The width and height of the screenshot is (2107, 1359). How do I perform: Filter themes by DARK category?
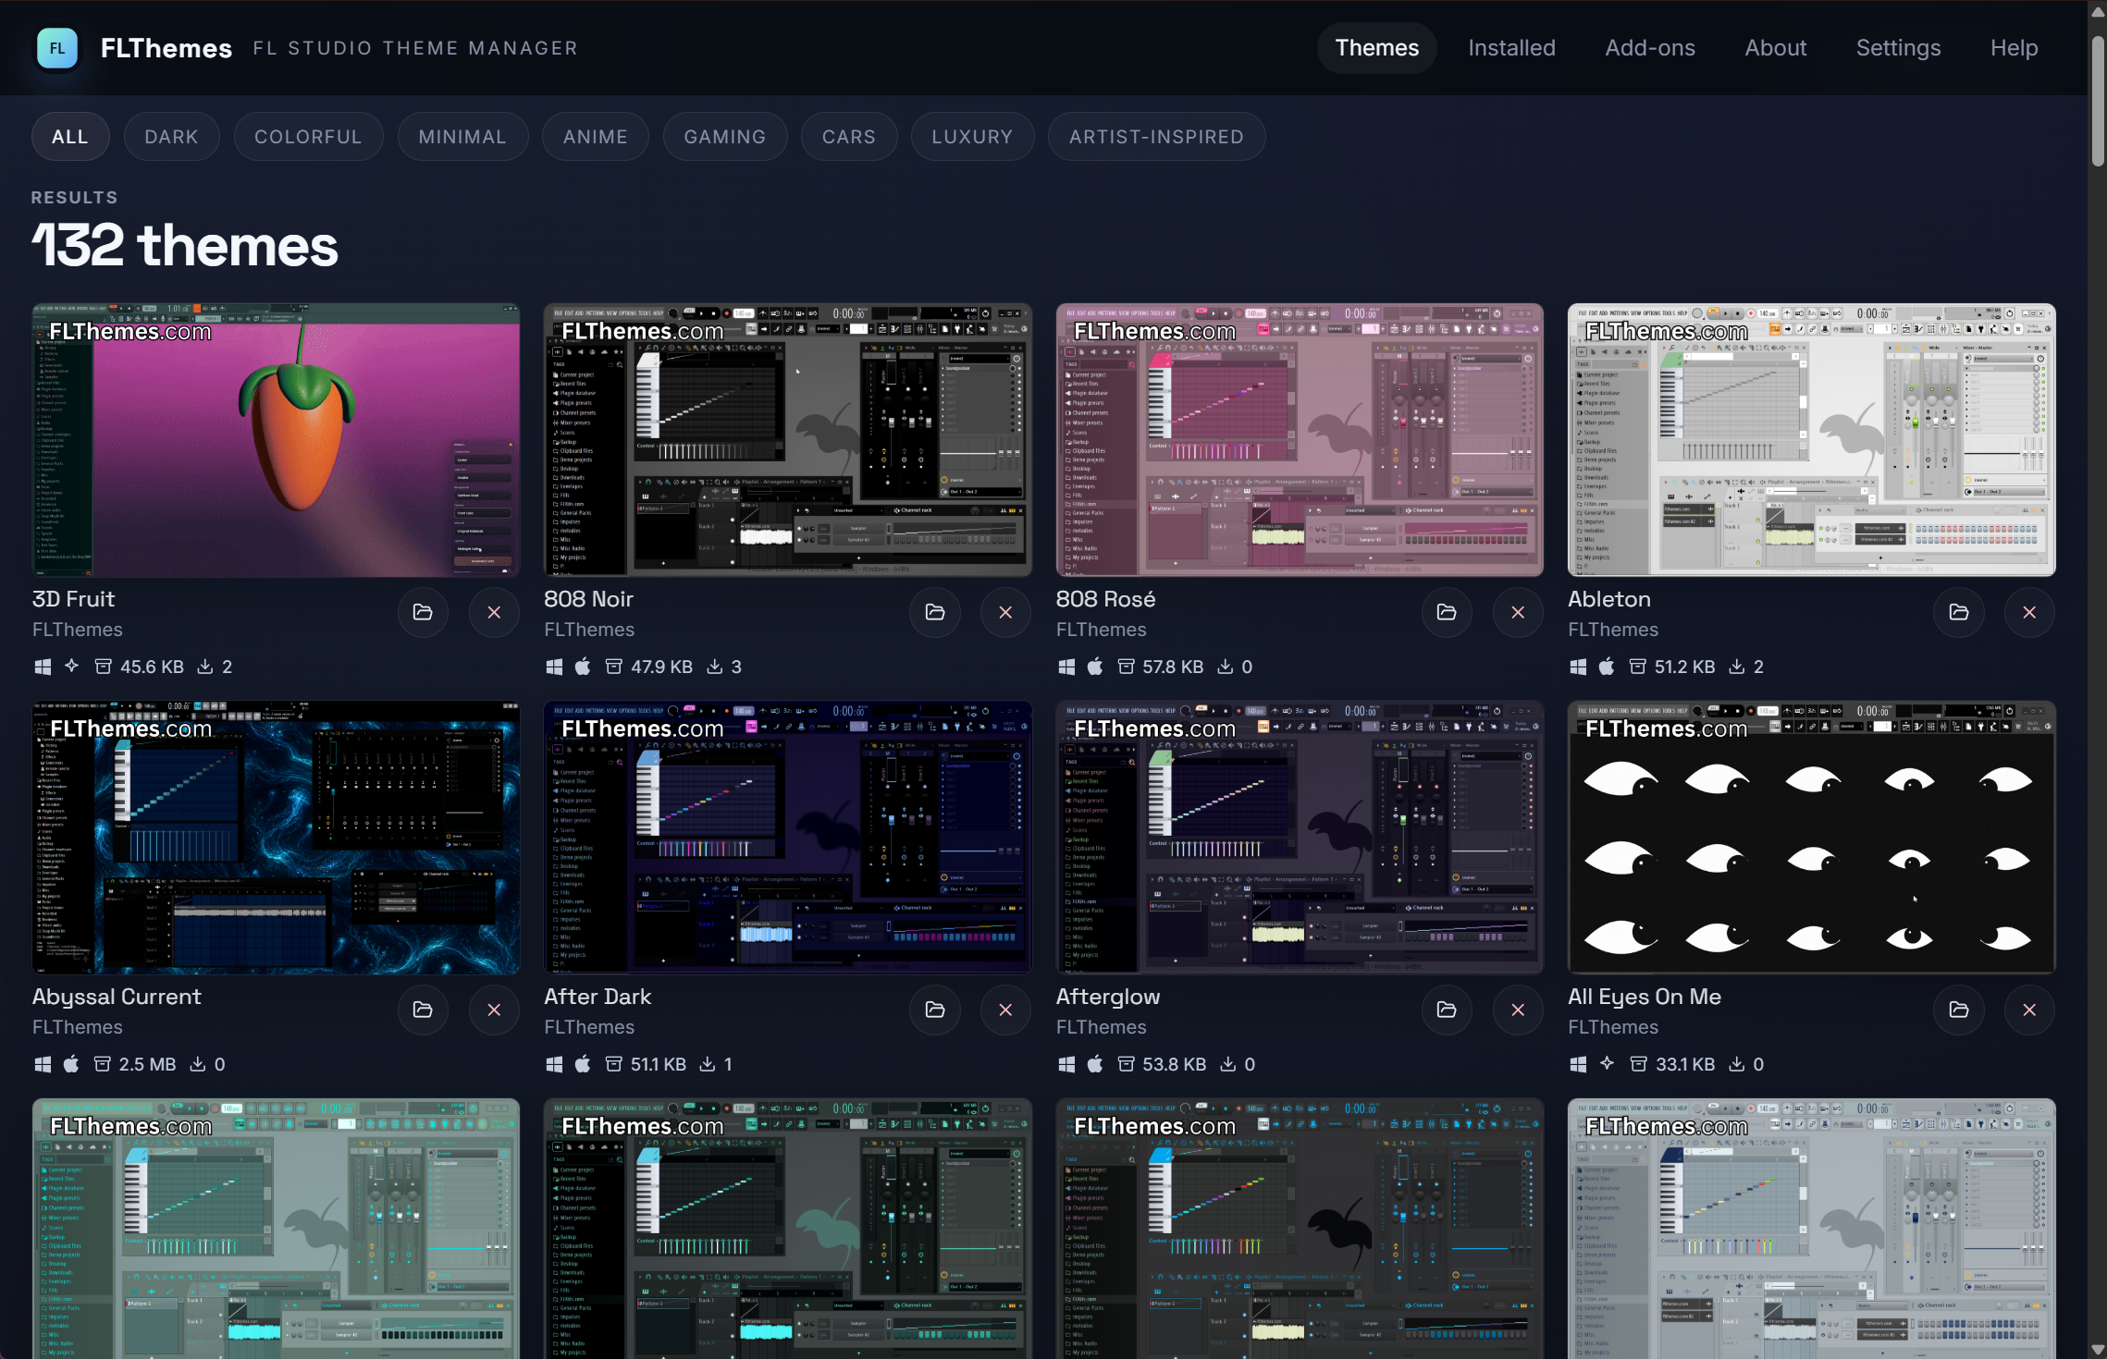click(171, 137)
